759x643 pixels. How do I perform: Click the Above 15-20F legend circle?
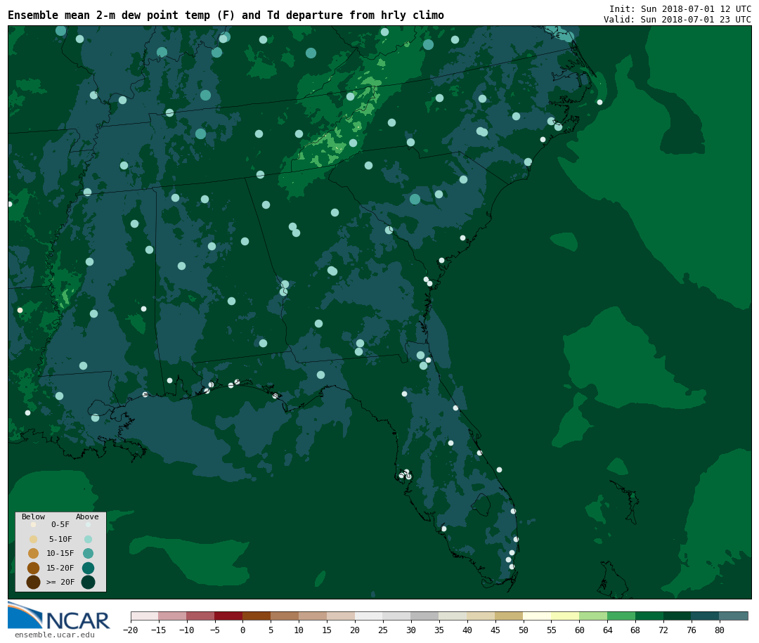[88, 568]
